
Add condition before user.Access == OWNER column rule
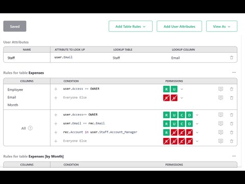coord(56,89)
